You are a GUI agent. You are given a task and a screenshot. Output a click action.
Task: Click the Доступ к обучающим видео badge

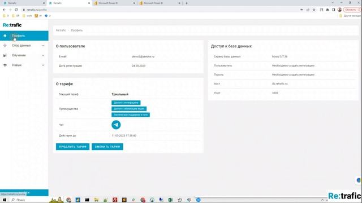coord(129,109)
